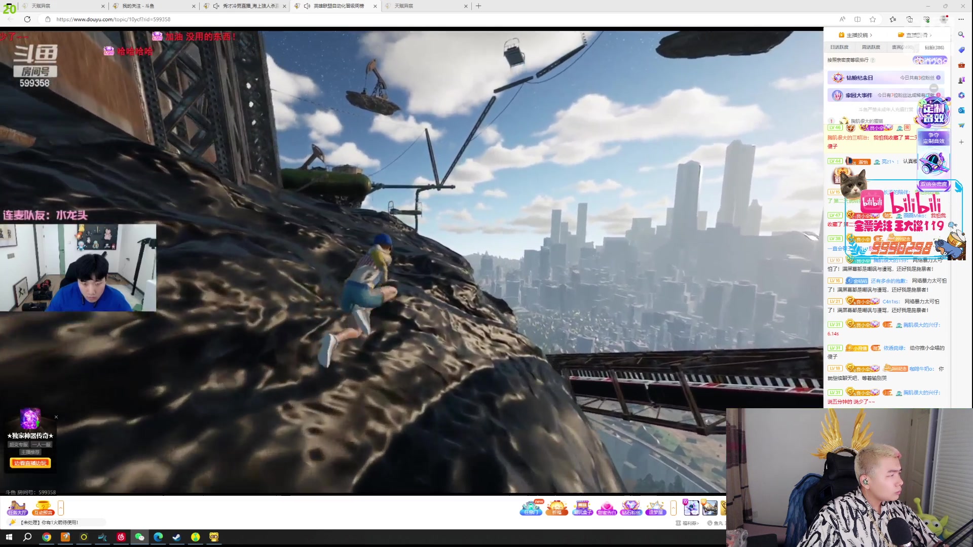This screenshot has width=973, height=547.
Task: Open Edge read aloud icon in address bar
Action: click(842, 19)
